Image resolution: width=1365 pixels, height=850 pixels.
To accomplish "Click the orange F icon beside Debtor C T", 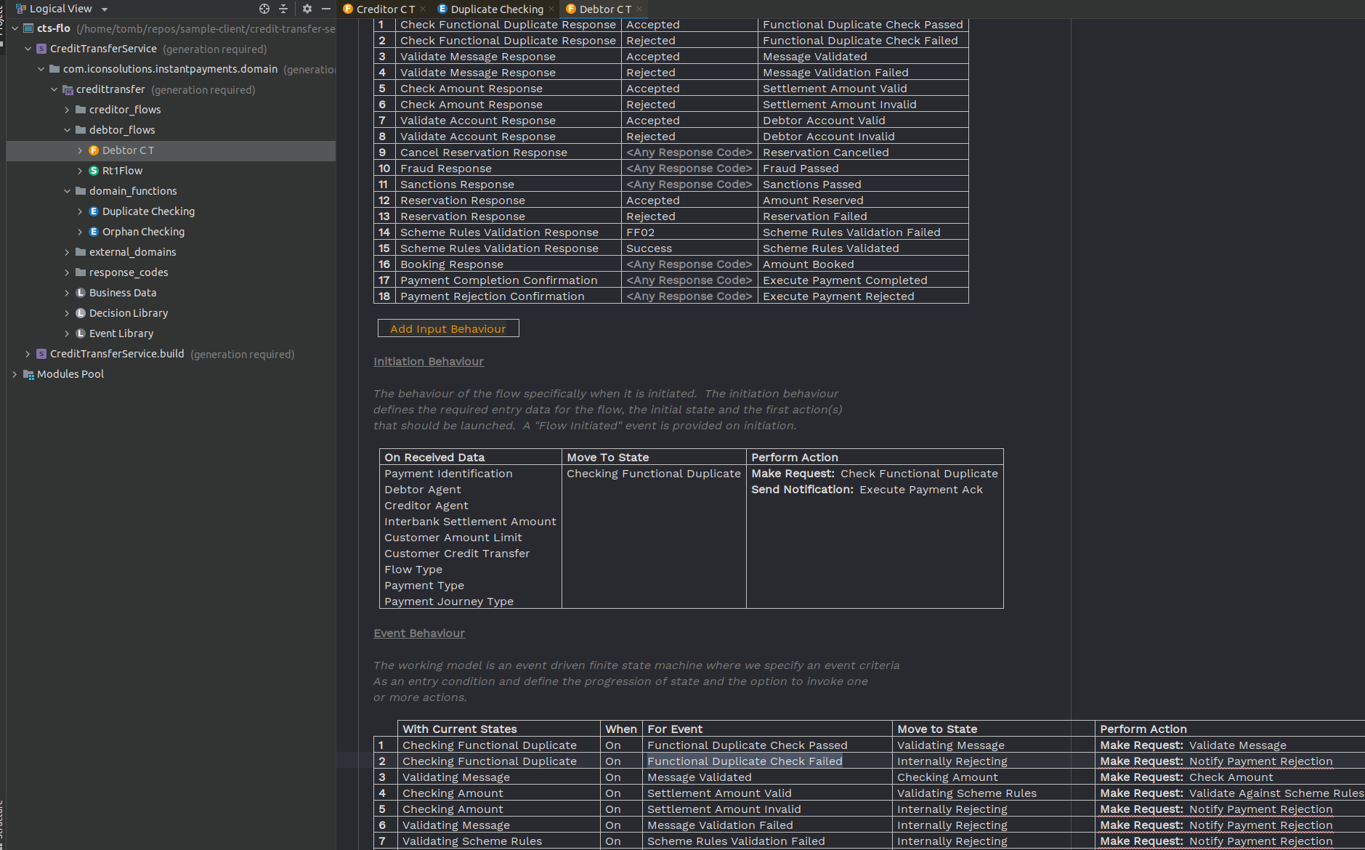I will [x=94, y=150].
